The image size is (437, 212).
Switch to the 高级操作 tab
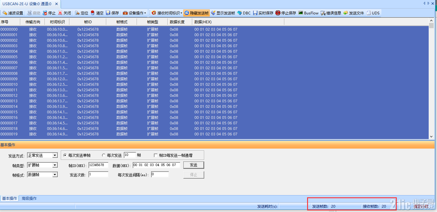pyautogui.click(x=29, y=198)
